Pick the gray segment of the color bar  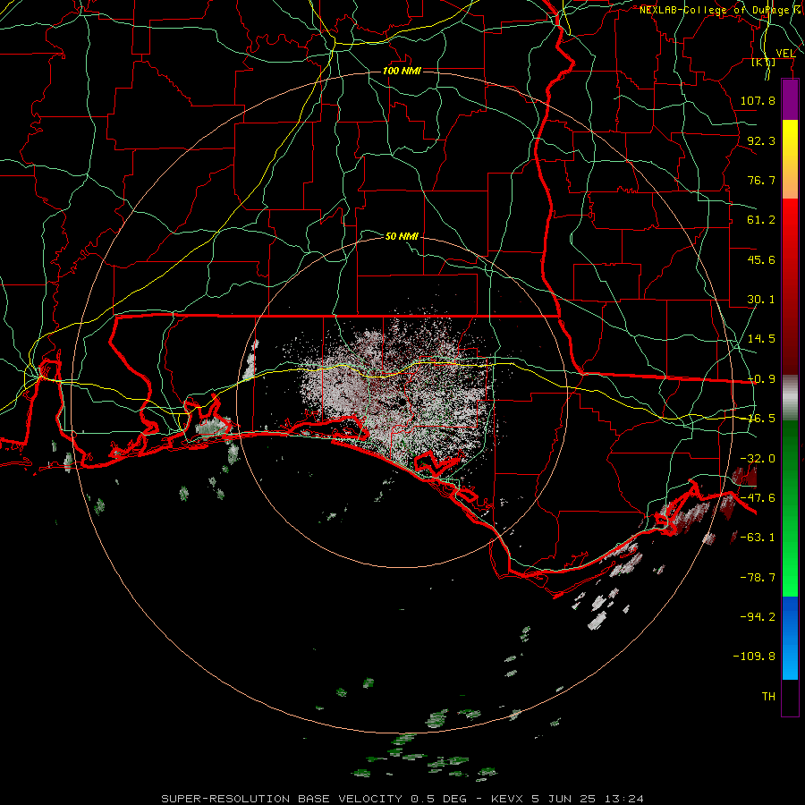pos(790,398)
